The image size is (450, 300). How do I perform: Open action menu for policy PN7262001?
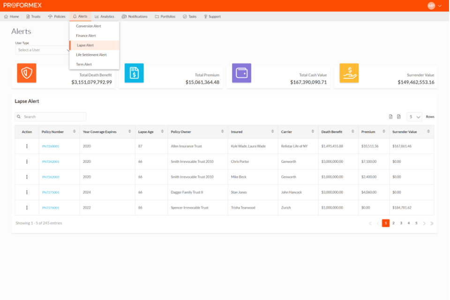coord(27,162)
